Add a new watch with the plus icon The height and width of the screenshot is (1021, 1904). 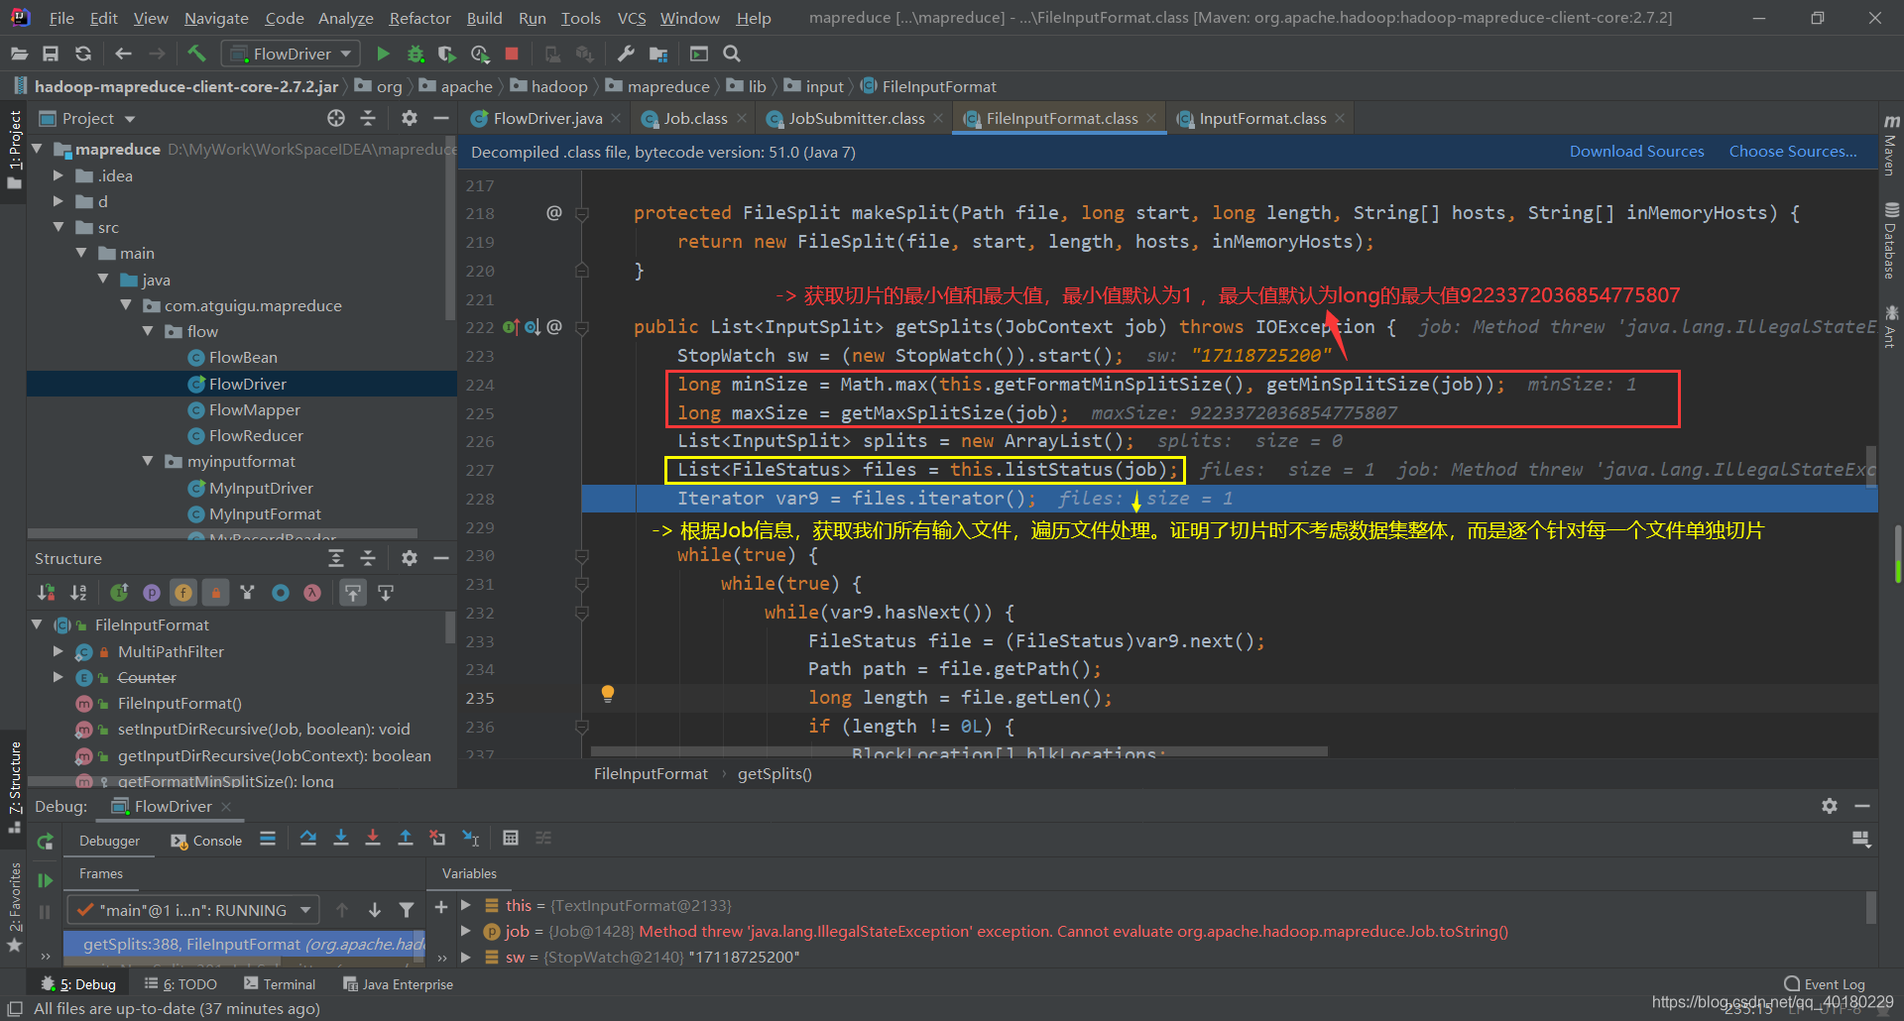coord(441,906)
